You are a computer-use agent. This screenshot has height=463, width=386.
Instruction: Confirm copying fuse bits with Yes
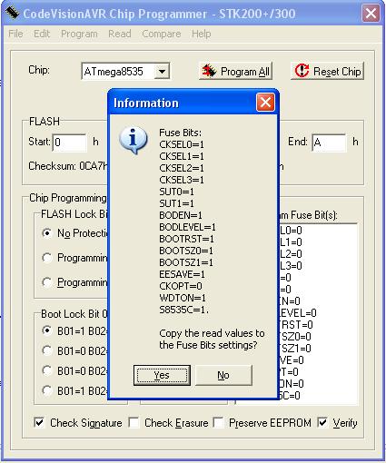pyautogui.click(x=162, y=375)
